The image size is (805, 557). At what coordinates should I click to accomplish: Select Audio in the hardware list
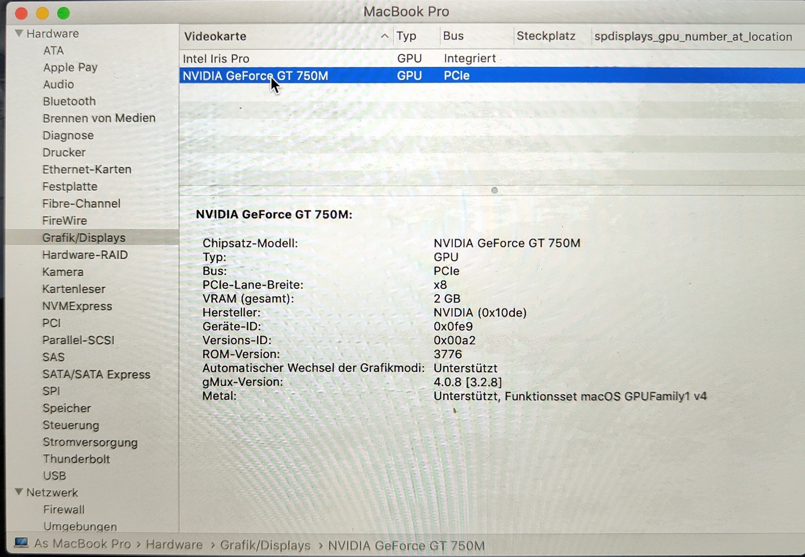click(58, 84)
